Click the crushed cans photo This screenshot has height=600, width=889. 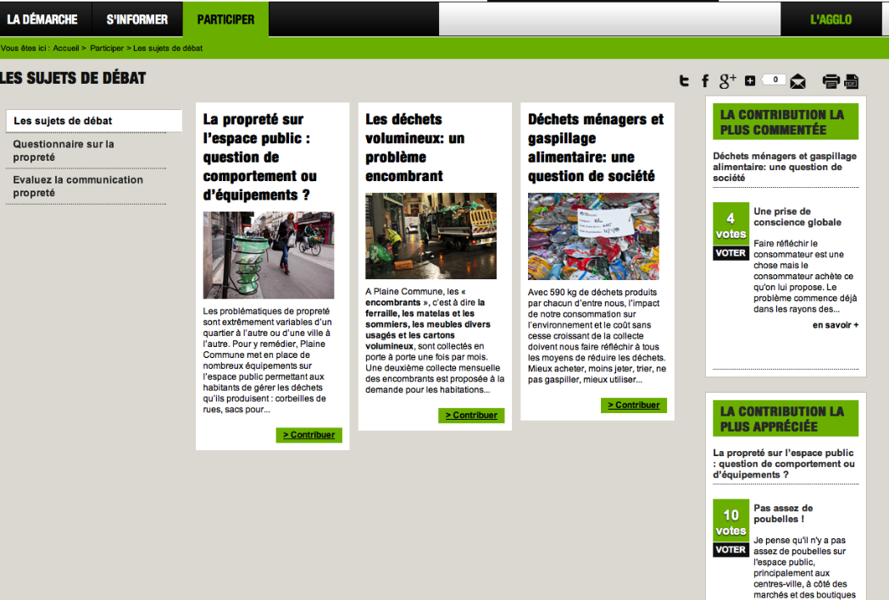pos(593,237)
